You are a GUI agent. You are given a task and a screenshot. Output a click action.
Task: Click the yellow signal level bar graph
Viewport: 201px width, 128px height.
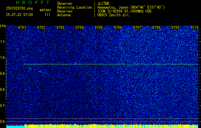112,126
